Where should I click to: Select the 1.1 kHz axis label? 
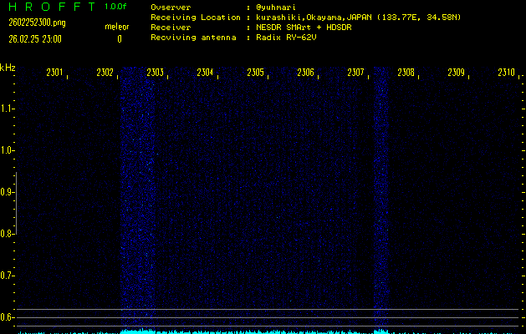coord(7,109)
